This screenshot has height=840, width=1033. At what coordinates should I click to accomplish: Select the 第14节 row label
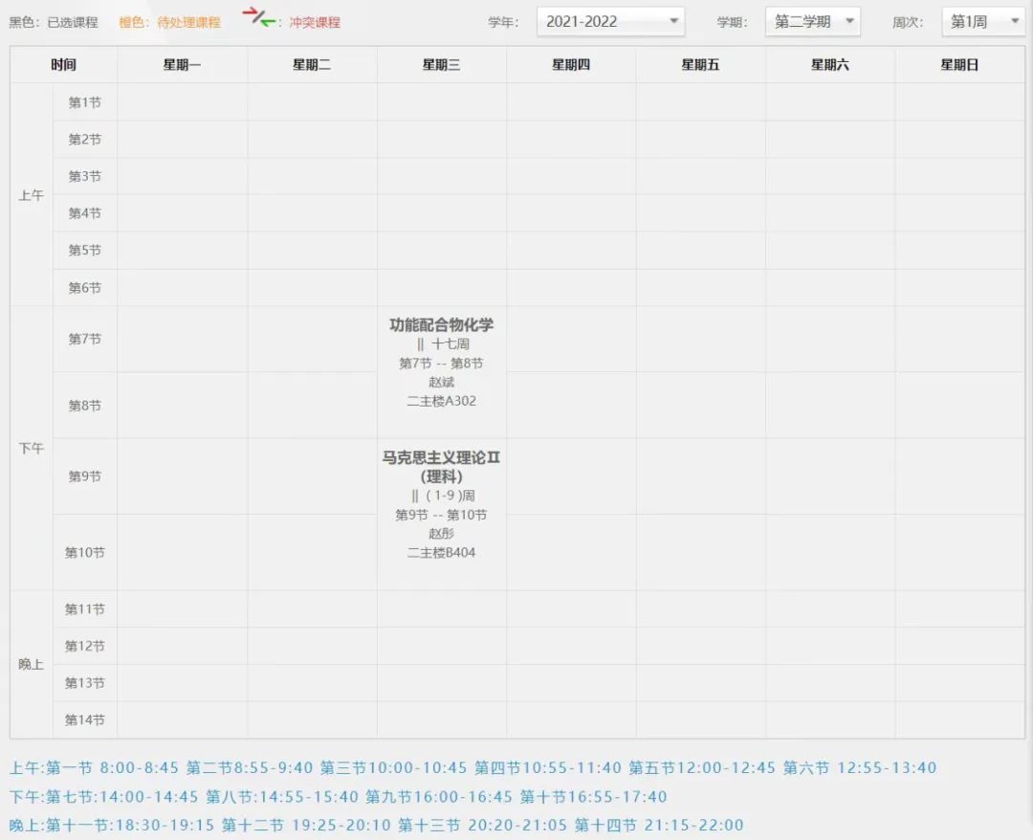click(84, 719)
